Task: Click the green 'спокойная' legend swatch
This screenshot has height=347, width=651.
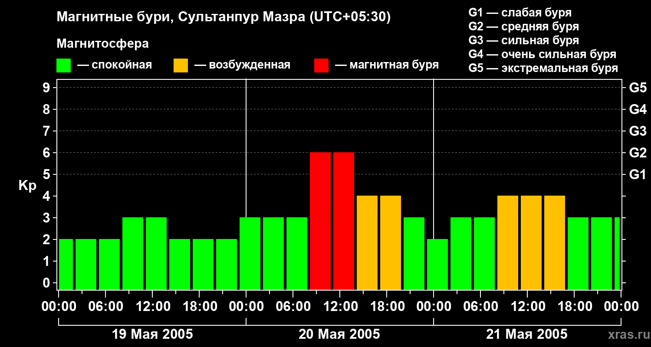Action: click(x=63, y=65)
